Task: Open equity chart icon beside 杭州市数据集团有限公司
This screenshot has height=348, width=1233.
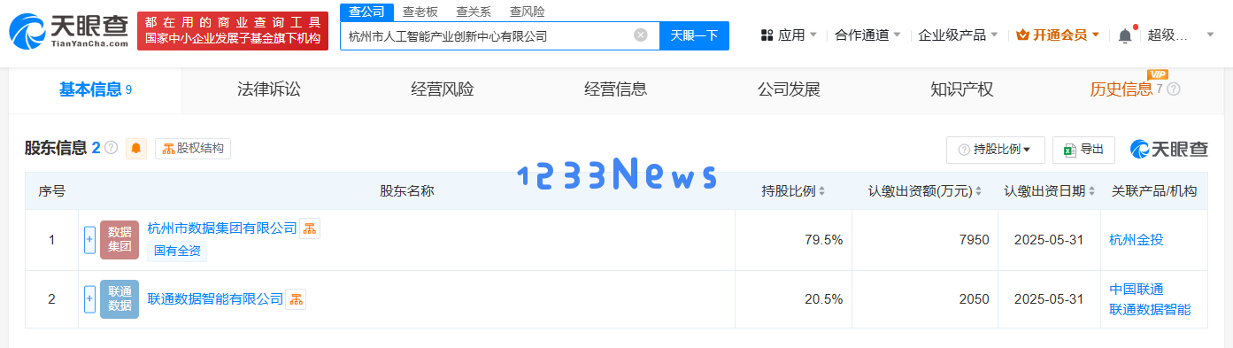Action: [x=310, y=228]
